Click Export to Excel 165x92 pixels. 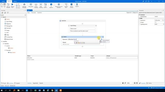71,5
